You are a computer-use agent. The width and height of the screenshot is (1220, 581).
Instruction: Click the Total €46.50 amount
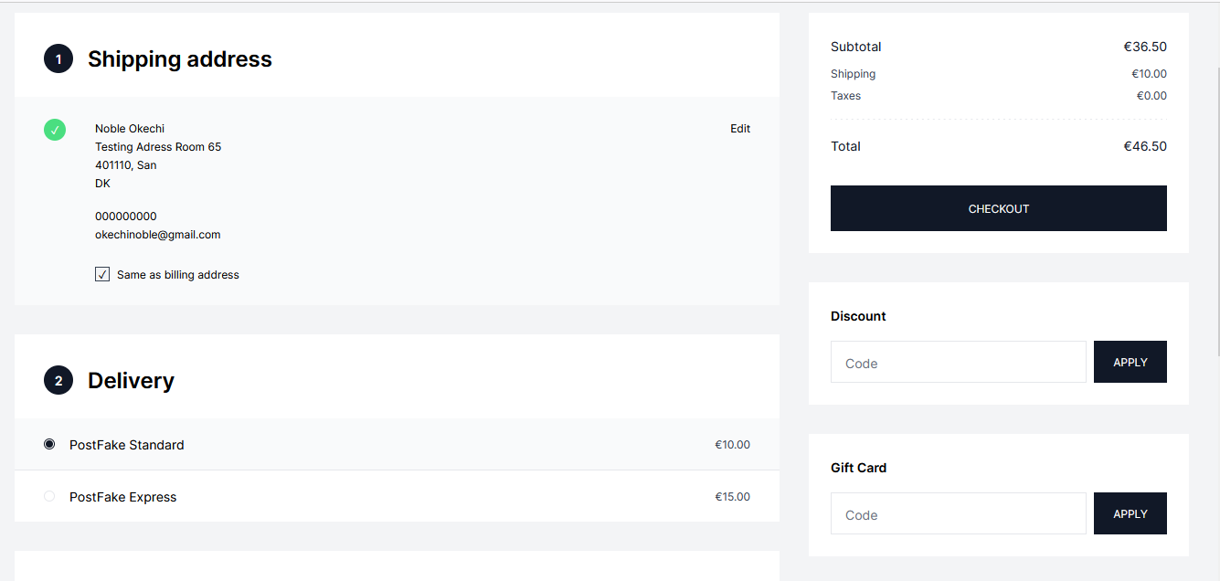(1145, 146)
